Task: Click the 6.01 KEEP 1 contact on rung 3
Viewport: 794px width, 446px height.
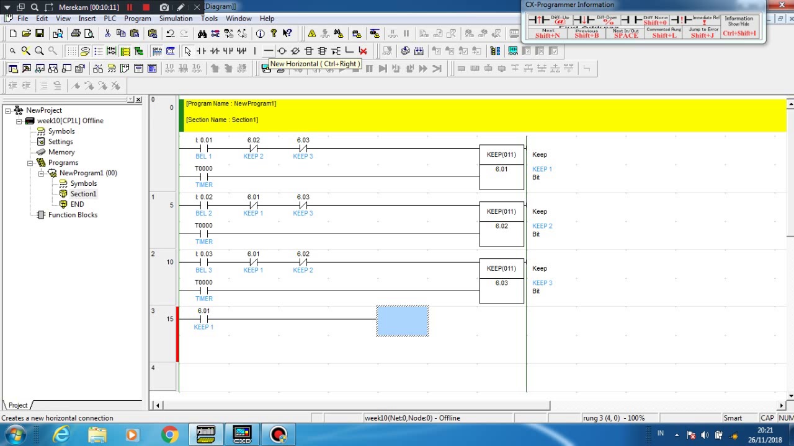Action: [203, 318]
